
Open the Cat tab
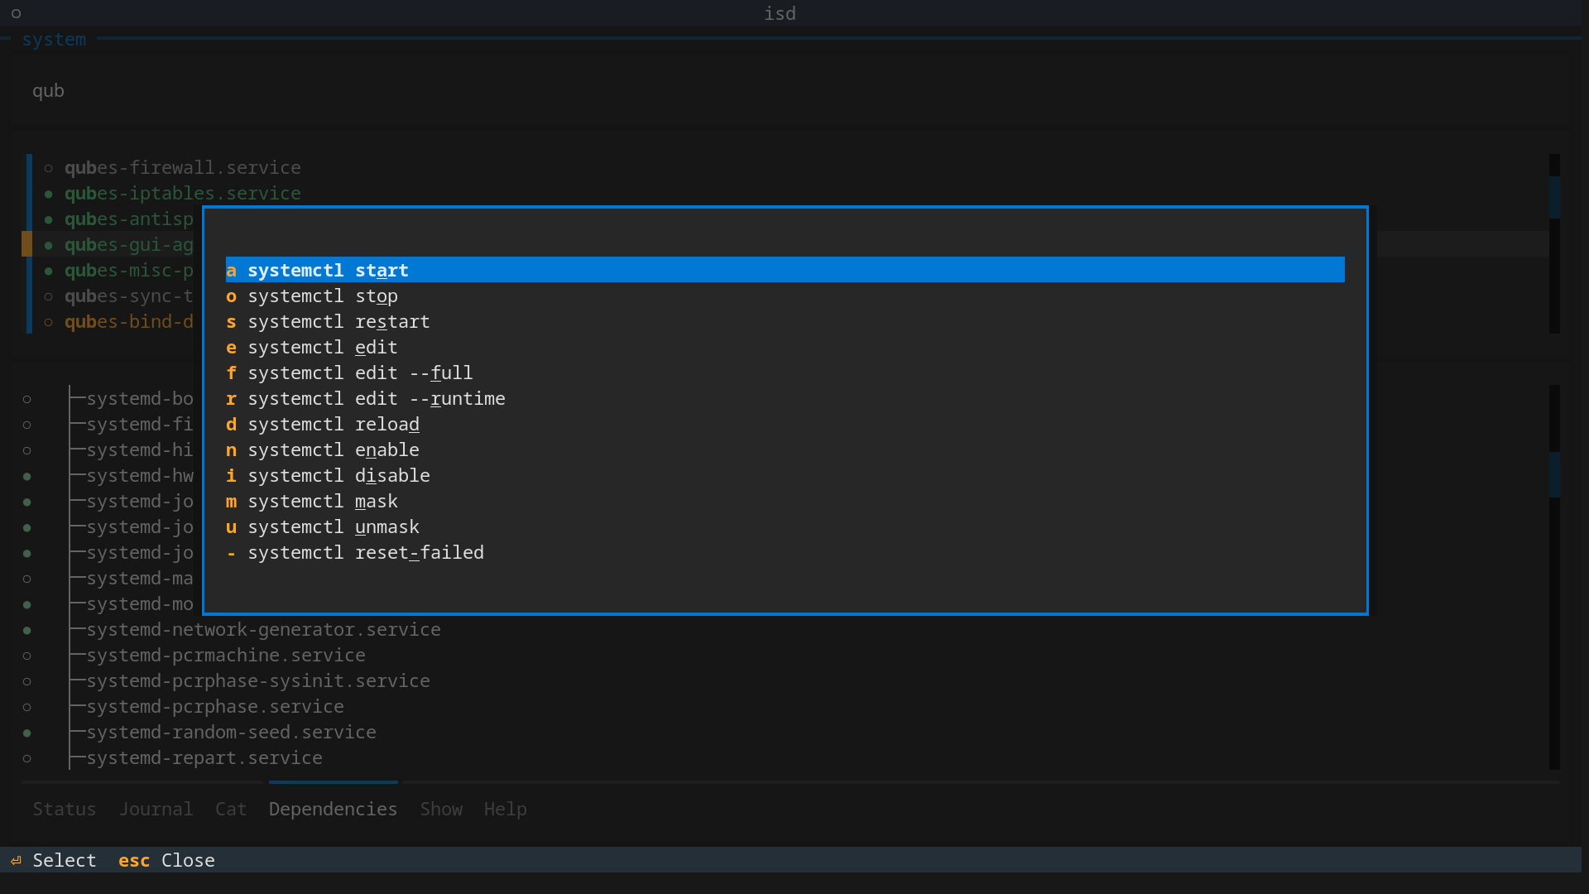tap(231, 809)
